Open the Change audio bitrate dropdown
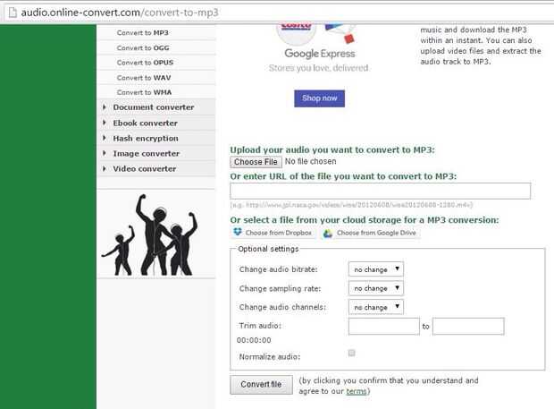 [x=376, y=269]
